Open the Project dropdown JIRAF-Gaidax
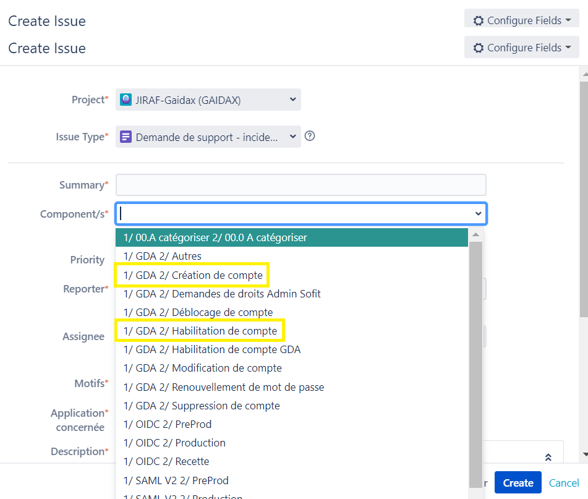Image resolution: width=588 pixels, height=499 pixels. pos(208,100)
